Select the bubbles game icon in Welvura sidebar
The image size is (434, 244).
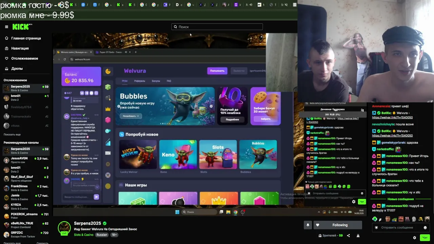click(x=108, y=131)
